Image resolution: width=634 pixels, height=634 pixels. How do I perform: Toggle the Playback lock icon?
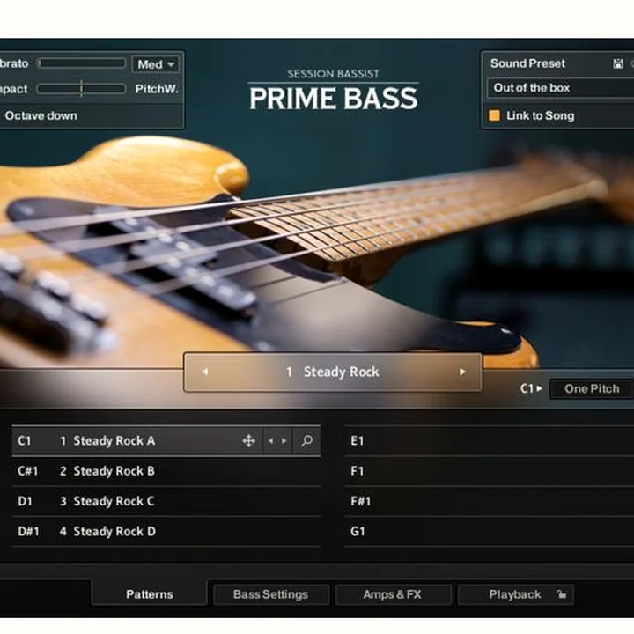coord(561,594)
